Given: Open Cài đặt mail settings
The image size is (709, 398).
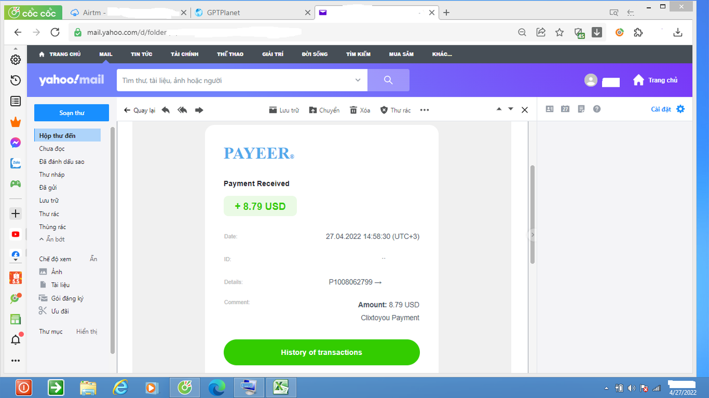Looking at the screenshot, I should [668, 109].
